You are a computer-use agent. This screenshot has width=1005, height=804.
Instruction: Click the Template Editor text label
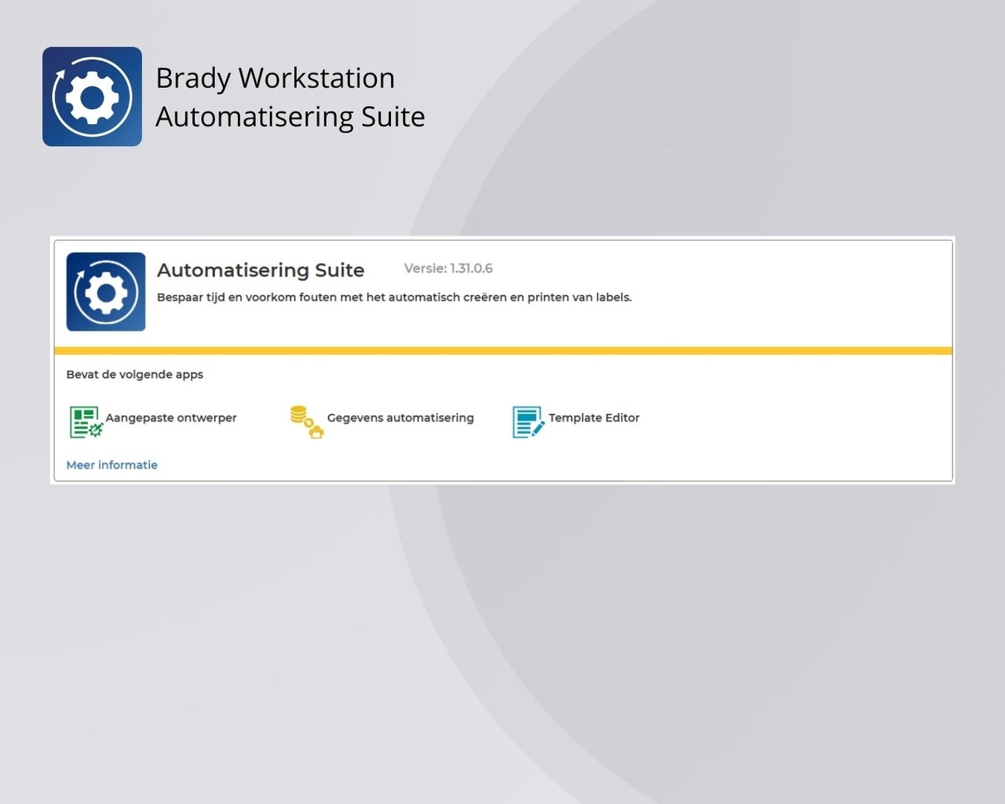point(594,418)
